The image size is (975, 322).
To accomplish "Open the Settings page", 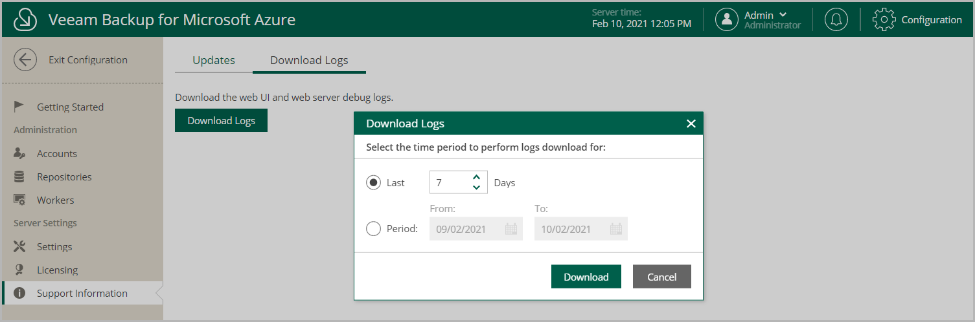I will (x=54, y=247).
